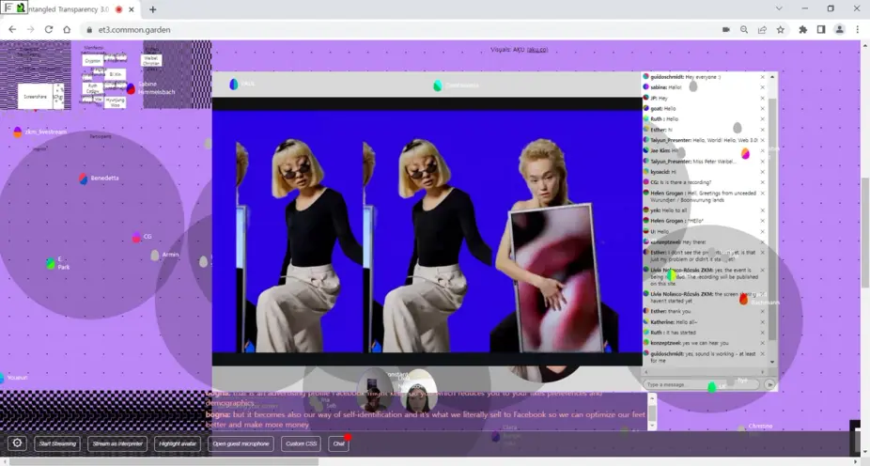Dismiss kyoacid's 'Hi' chat message
This screenshot has height=466, width=870.
click(x=762, y=172)
